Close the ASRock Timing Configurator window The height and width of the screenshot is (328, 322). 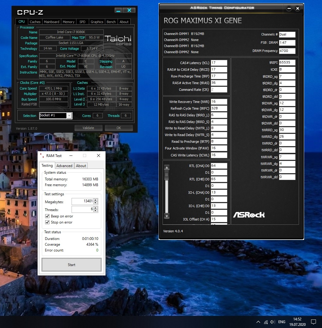coord(297,9)
